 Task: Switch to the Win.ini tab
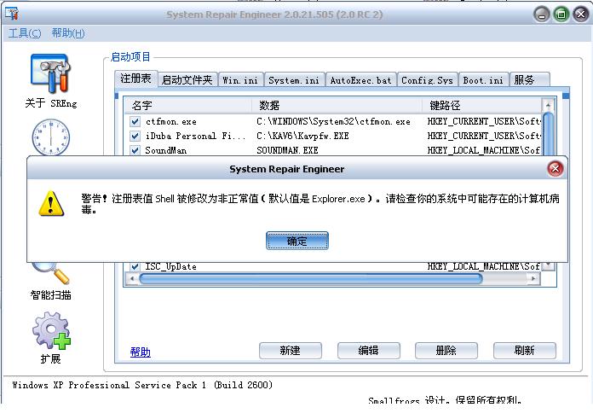pos(240,80)
